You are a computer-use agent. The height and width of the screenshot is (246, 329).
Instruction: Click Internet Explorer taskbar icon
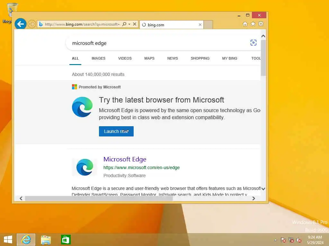pyautogui.click(x=26, y=240)
